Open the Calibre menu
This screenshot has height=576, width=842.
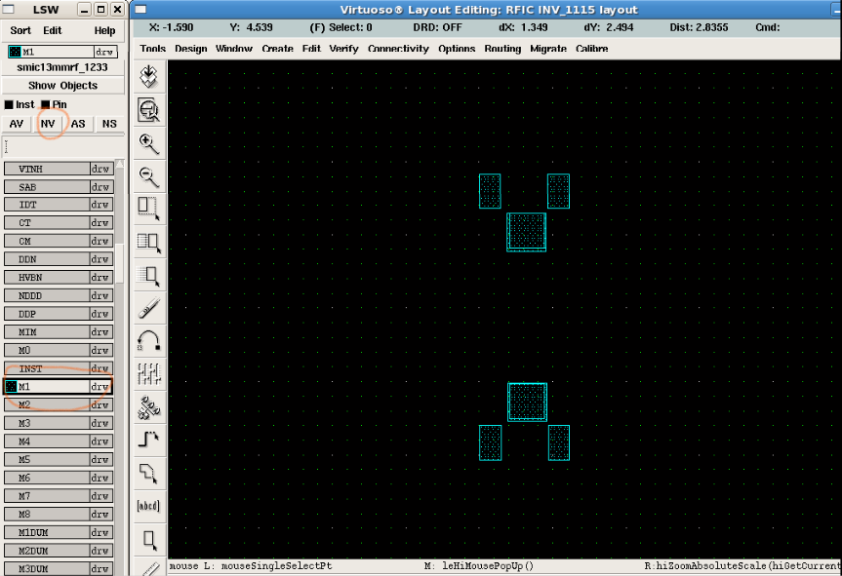click(x=592, y=49)
